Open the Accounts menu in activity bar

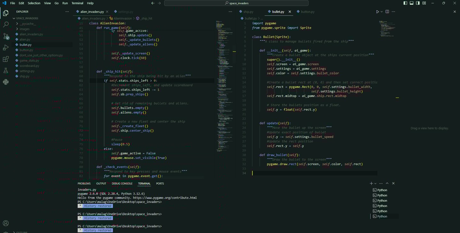tap(6, 223)
